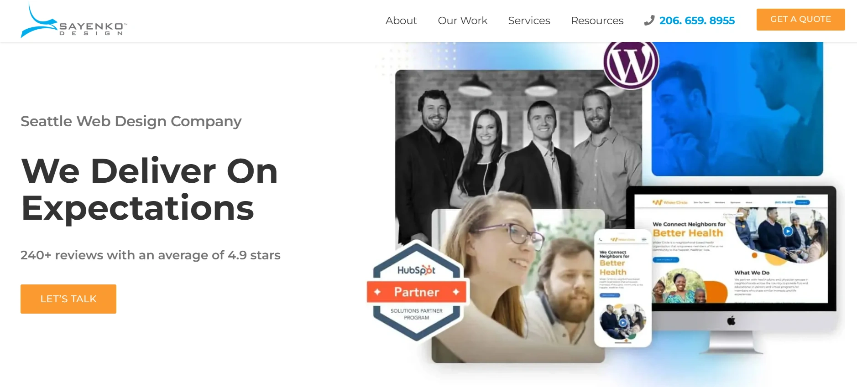Click the We Deliver On Expectations headline
857x387 pixels.
(x=150, y=189)
